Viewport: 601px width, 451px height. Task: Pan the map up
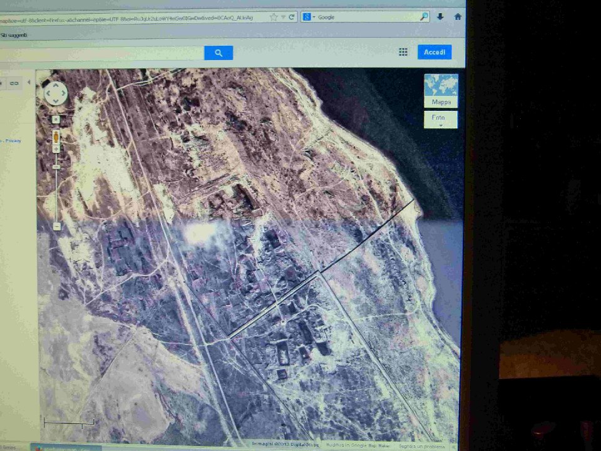56,85
